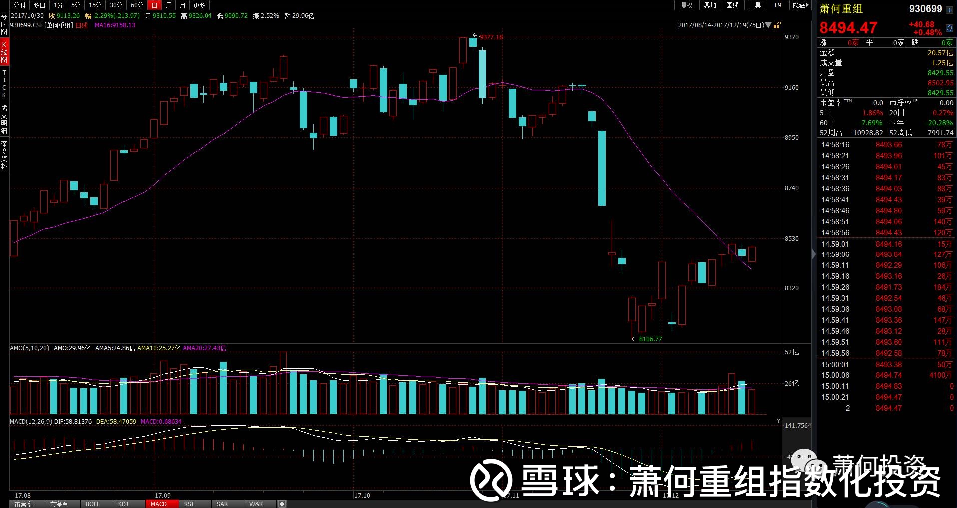Screen dimensions: 957x508
Task: Select the 月 monthly K-line tab
Action: (182, 5)
